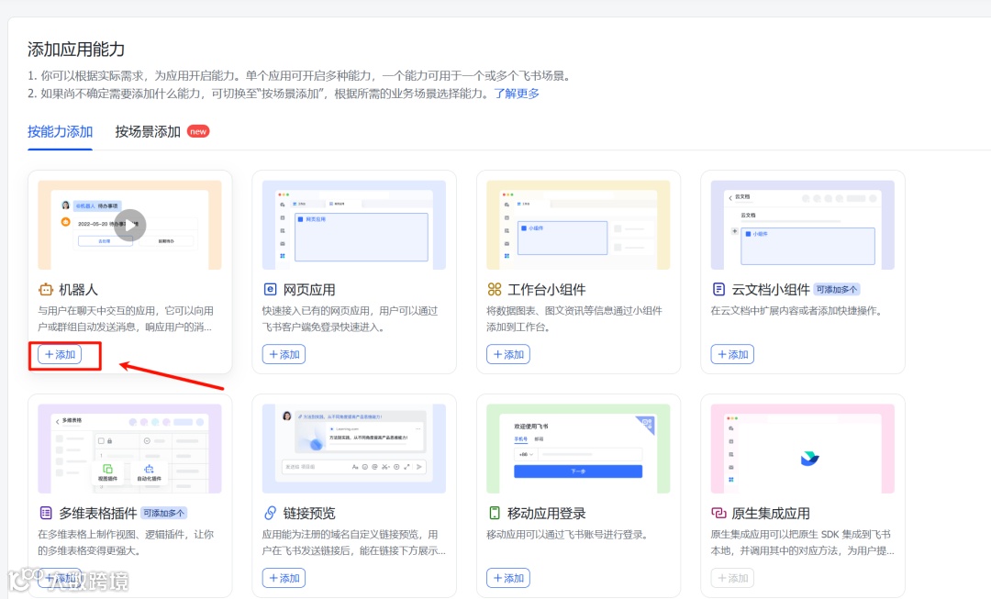This screenshot has width=991, height=599.
Task: Click the widget icon beside 工作台小组件
Action: coord(495,289)
